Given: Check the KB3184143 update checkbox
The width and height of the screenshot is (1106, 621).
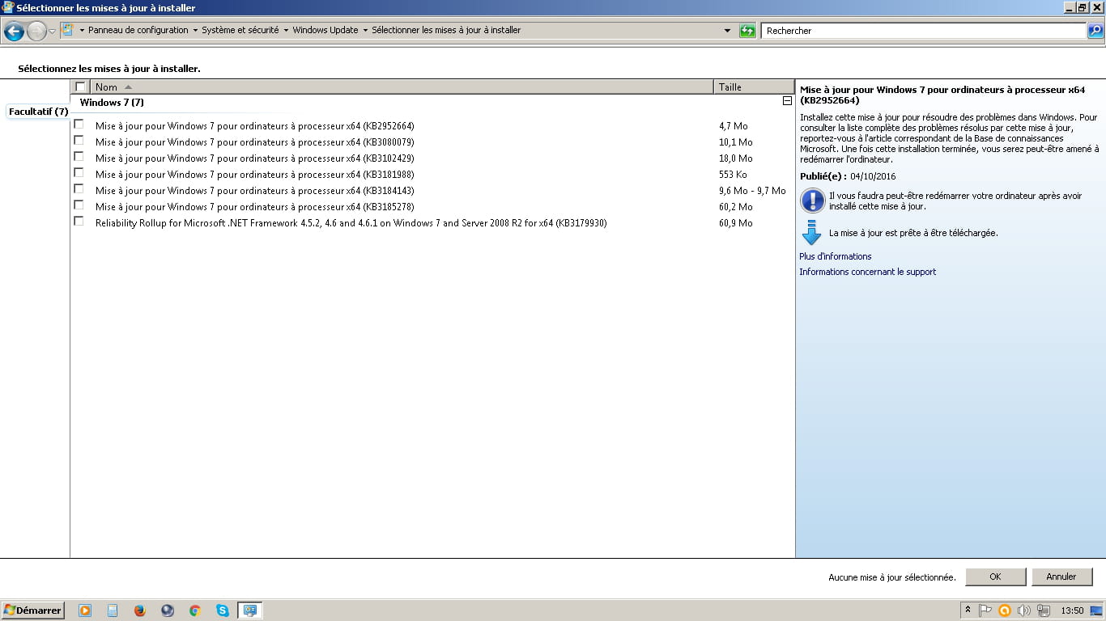Looking at the screenshot, I should [x=79, y=189].
